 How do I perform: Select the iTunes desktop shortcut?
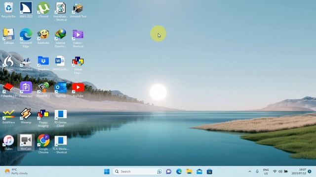pos(9,143)
